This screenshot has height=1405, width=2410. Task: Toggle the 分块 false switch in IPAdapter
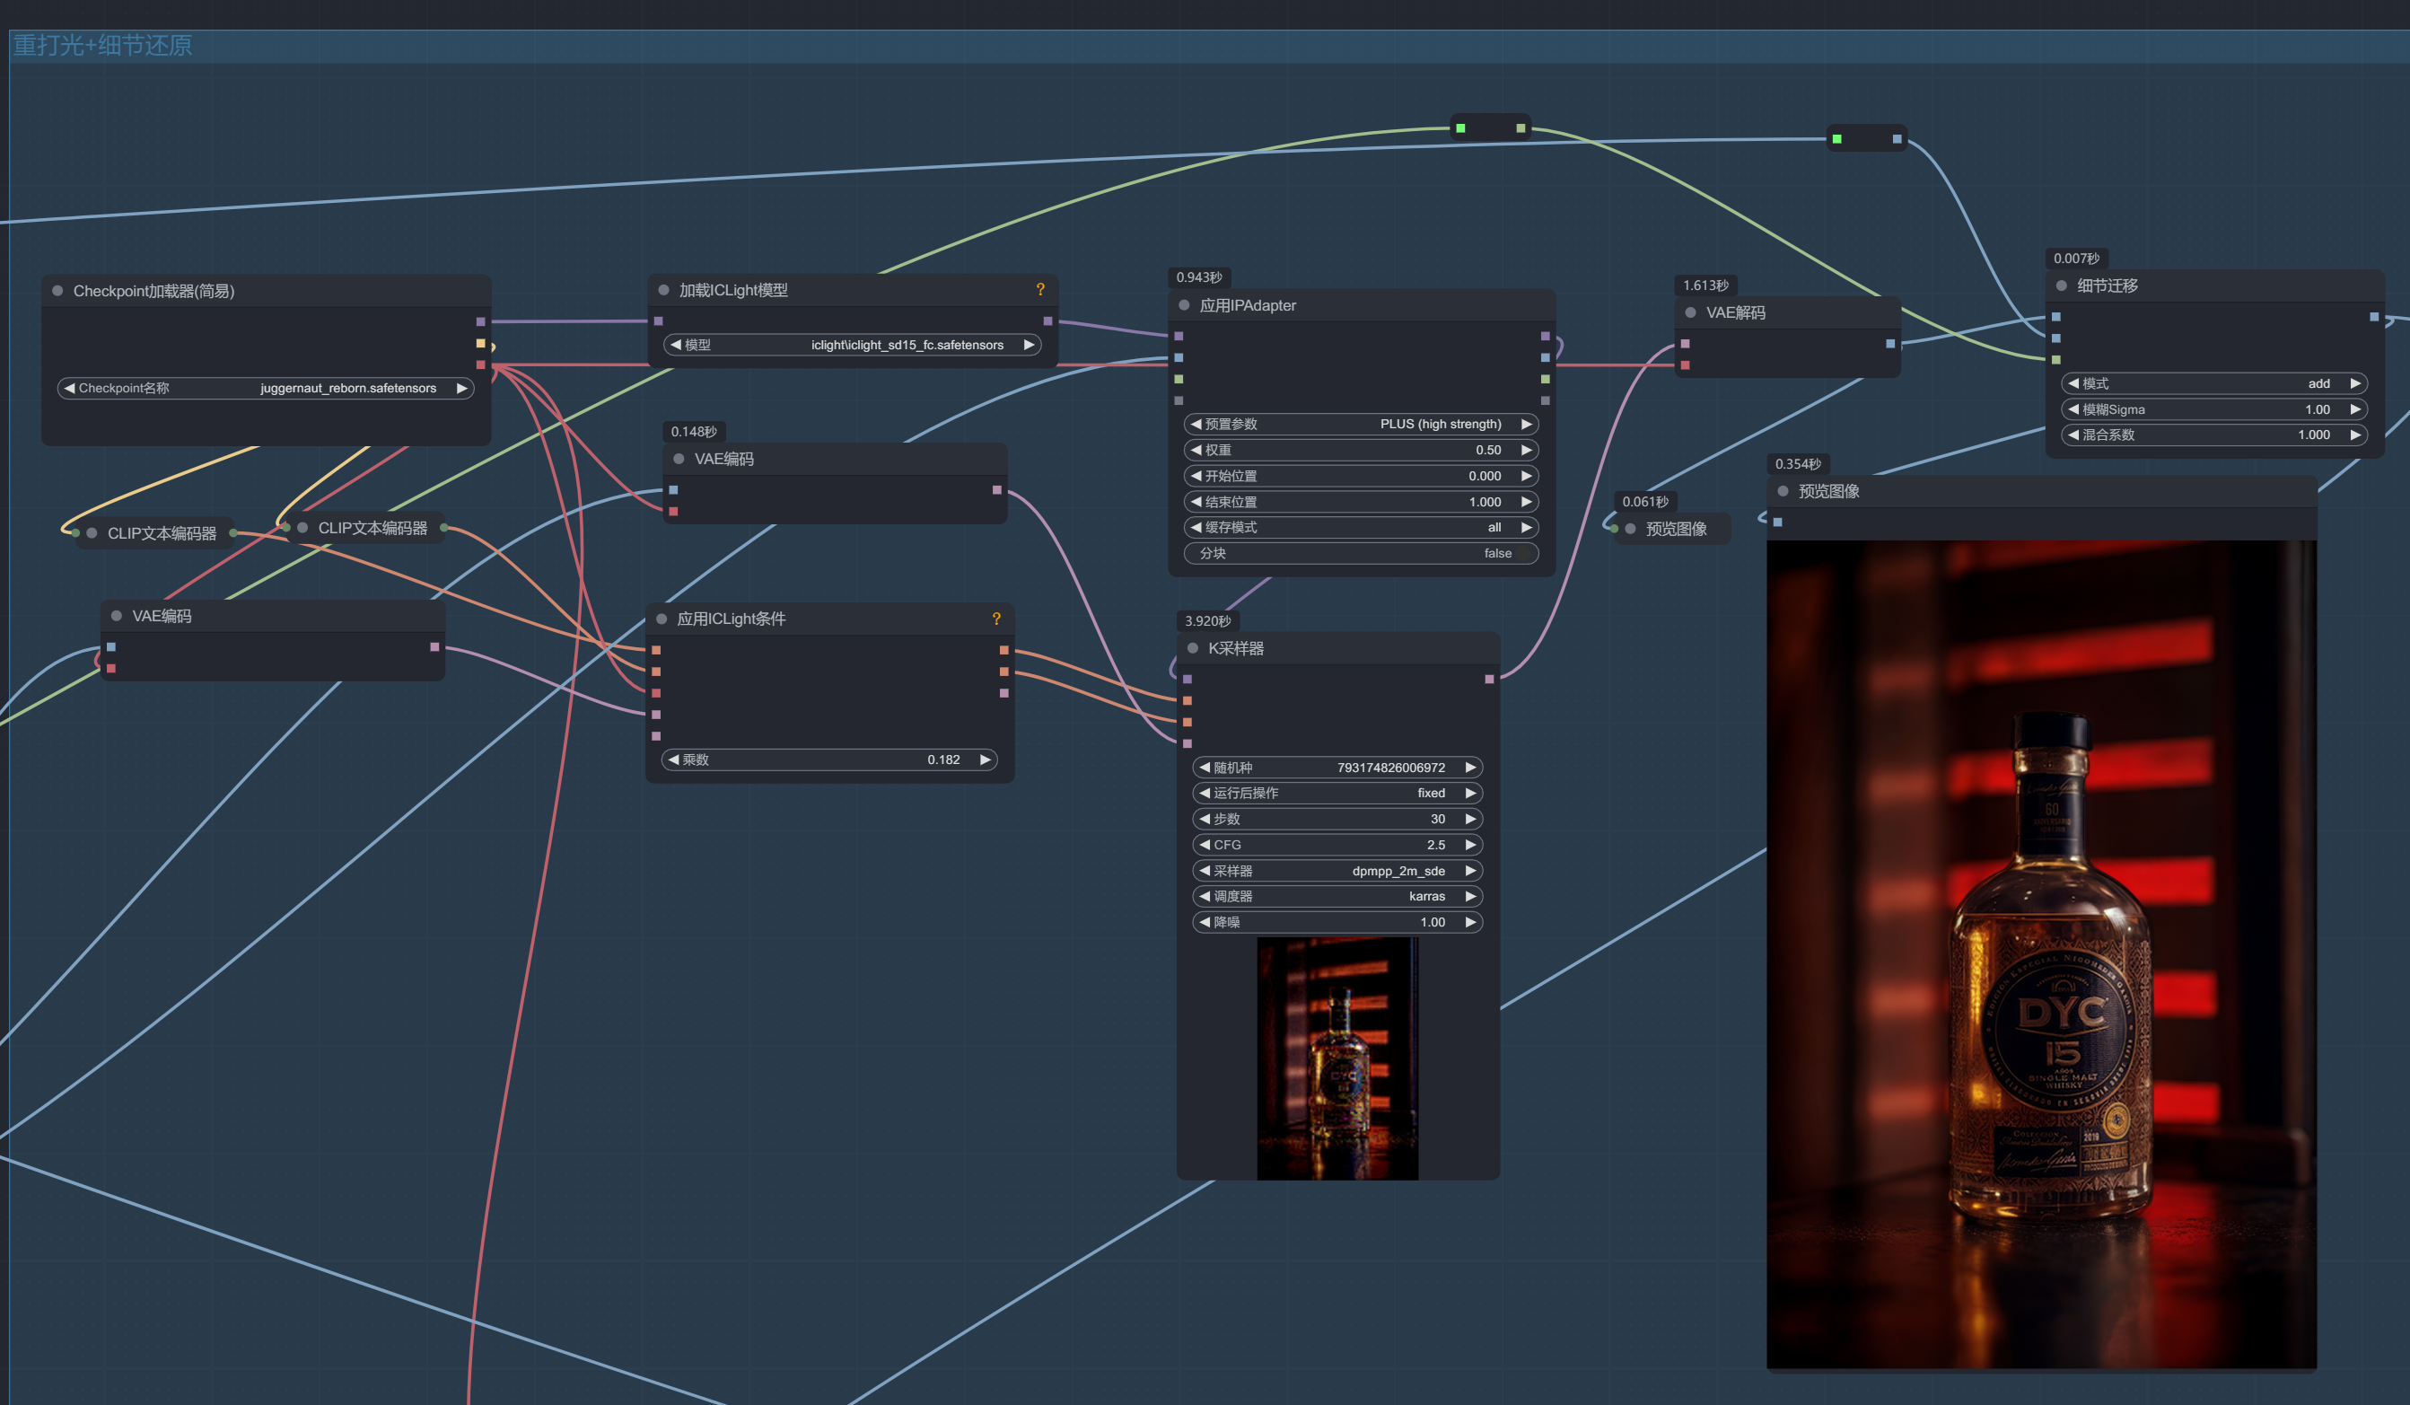[1522, 554]
